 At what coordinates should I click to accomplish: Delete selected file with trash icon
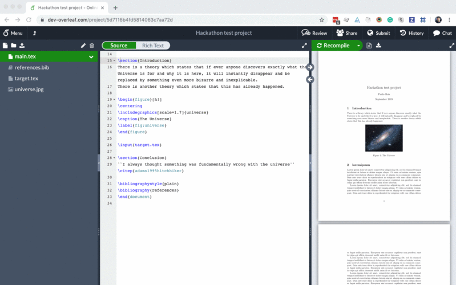point(92,46)
